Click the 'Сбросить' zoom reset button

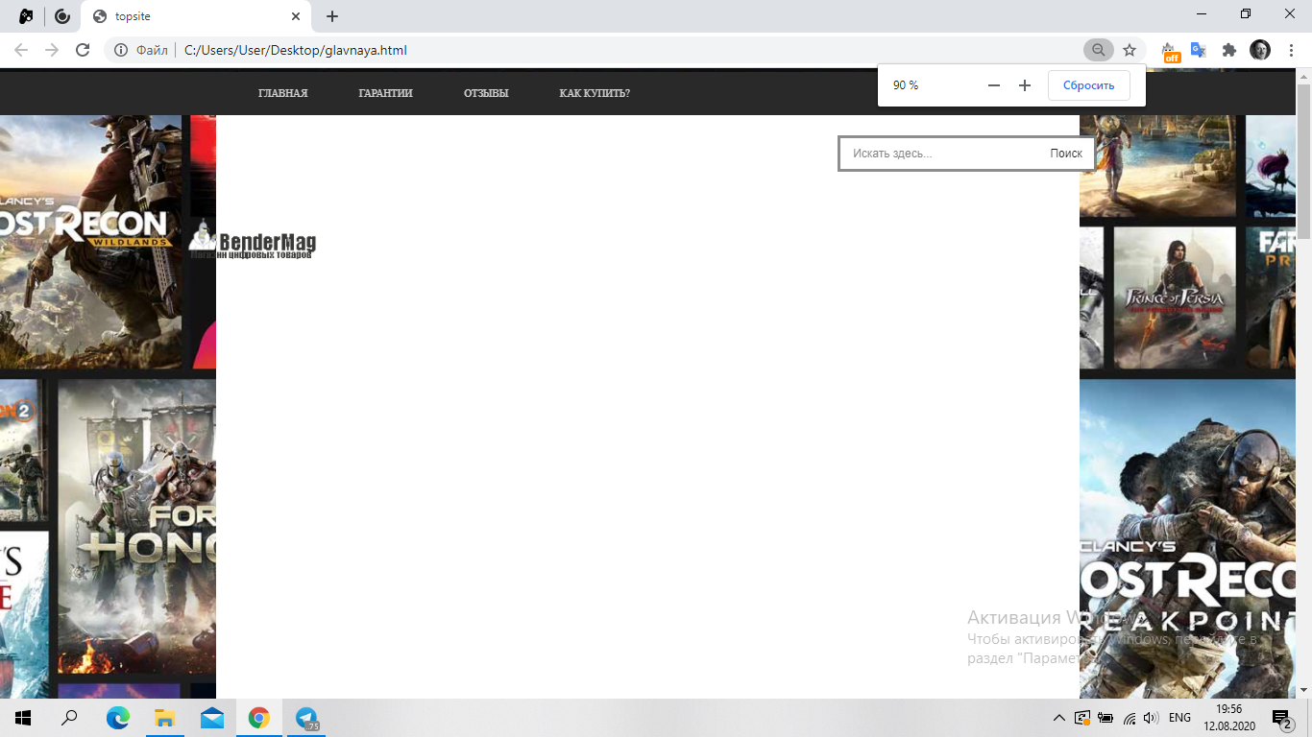1088,85
